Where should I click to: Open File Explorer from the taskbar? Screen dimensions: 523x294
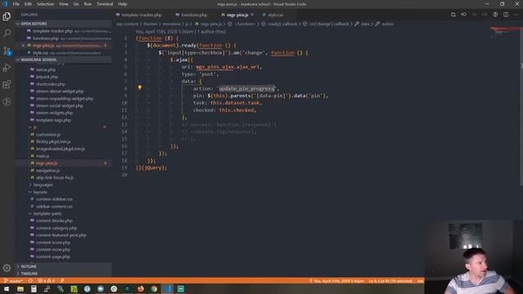point(20,289)
